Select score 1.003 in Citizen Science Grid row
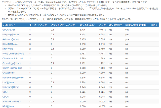The width and height of the screenshot is (161, 108). 102,68
